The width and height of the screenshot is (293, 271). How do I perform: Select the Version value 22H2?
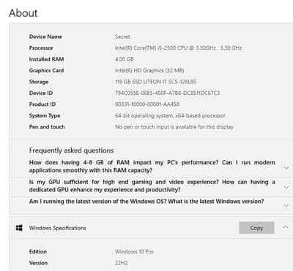pos(121,263)
